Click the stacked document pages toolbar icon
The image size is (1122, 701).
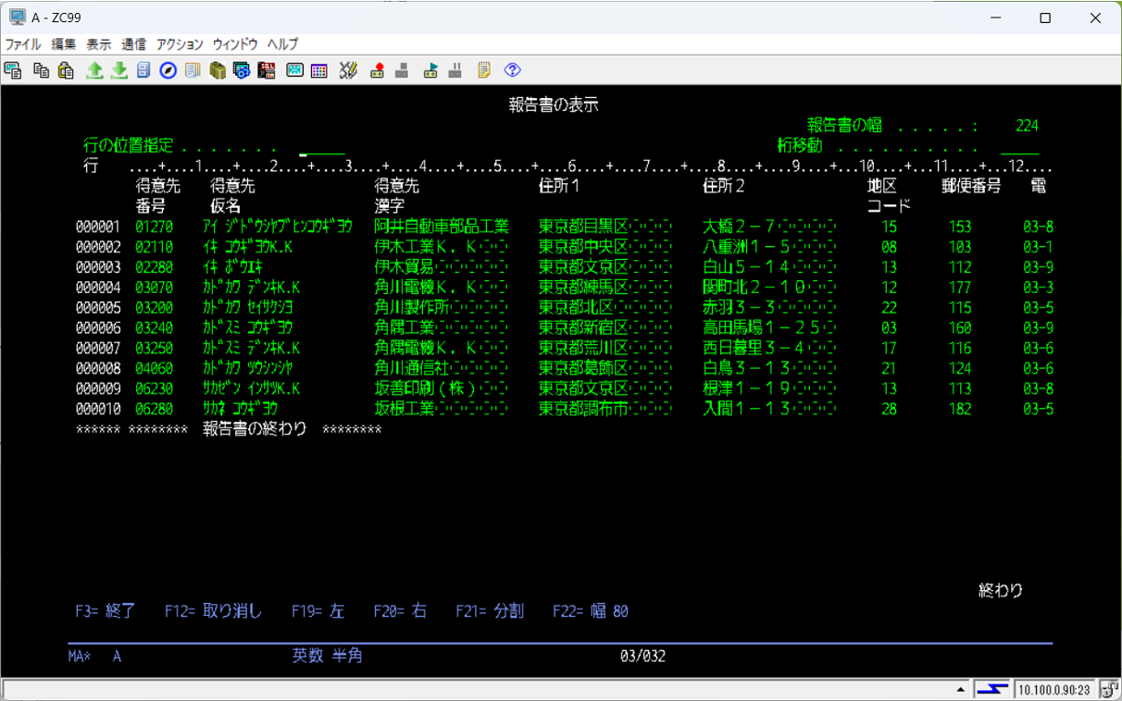tap(193, 70)
